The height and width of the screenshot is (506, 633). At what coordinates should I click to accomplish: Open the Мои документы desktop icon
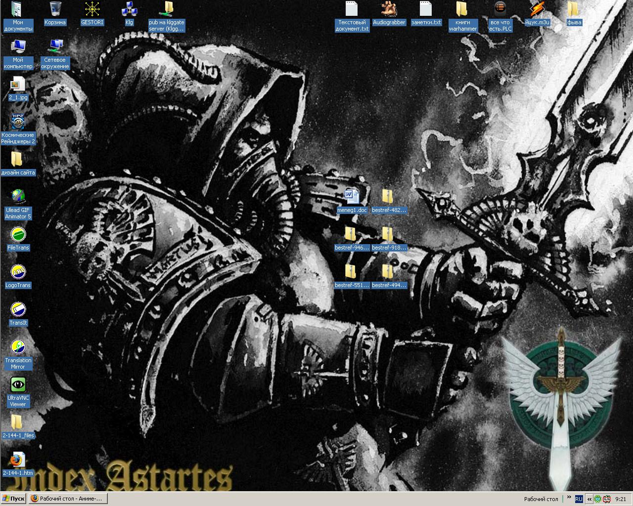tap(18, 17)
